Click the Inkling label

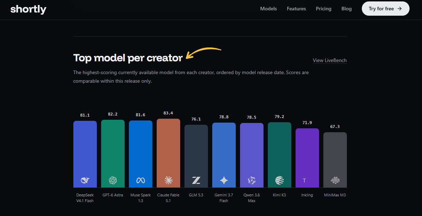[307, 195]
